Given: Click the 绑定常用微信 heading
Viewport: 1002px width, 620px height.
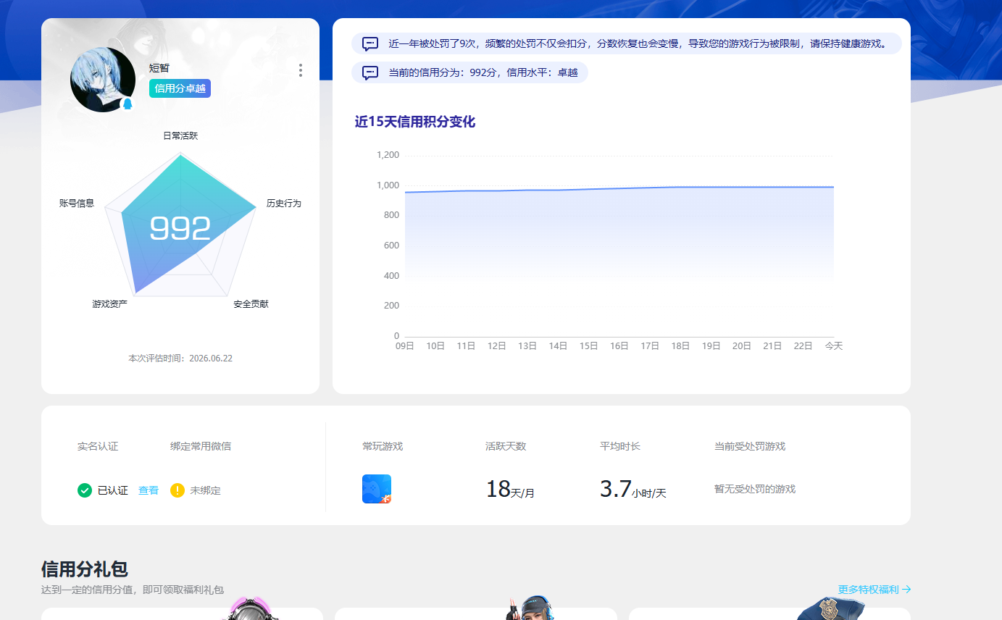Looking at the screenshot, I should (x=201, y=446).
